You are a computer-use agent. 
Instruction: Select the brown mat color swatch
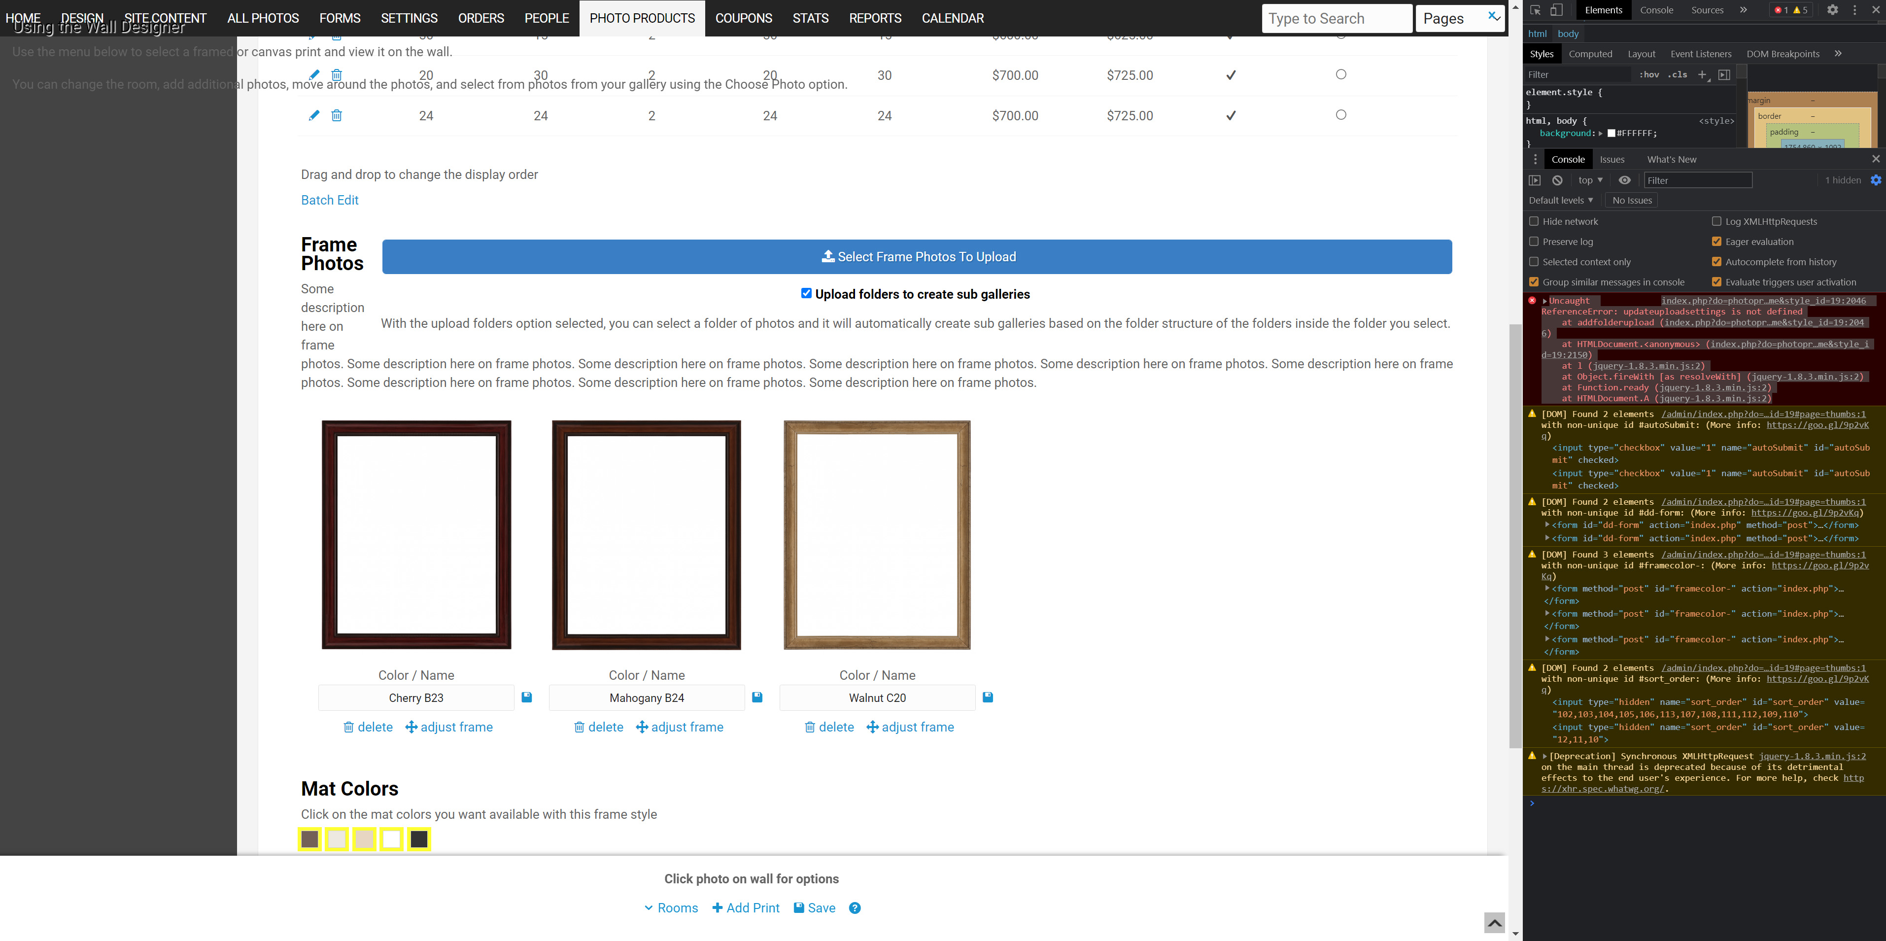coord(309,839)
